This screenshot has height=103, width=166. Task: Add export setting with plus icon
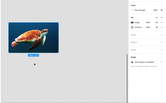pos(162,50)
